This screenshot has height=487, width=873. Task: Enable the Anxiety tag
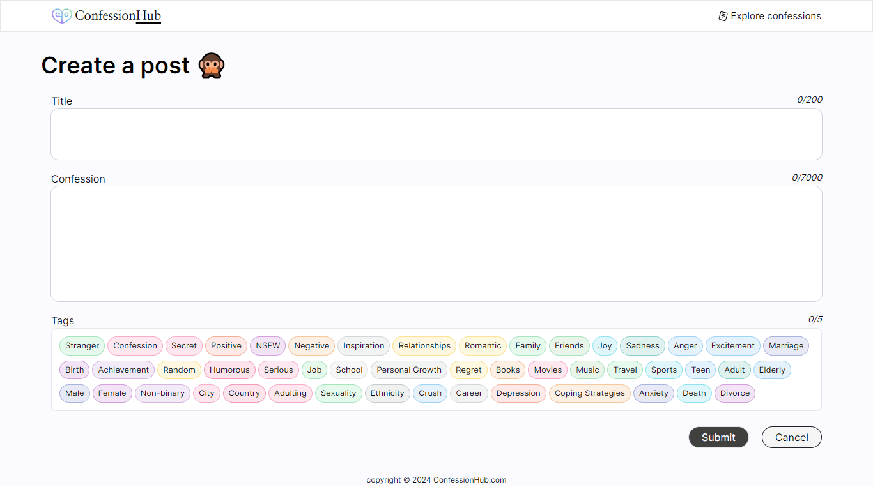653,393
